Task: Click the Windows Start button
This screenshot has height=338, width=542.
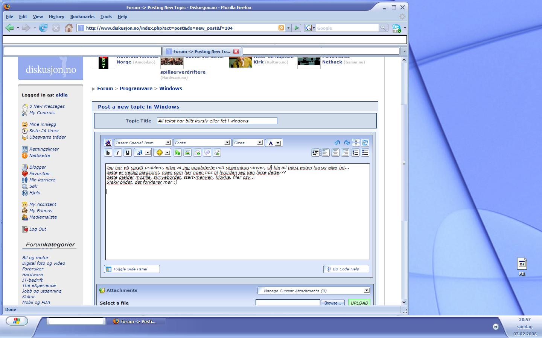Action: pyautogui.click(x=17, y=321)
